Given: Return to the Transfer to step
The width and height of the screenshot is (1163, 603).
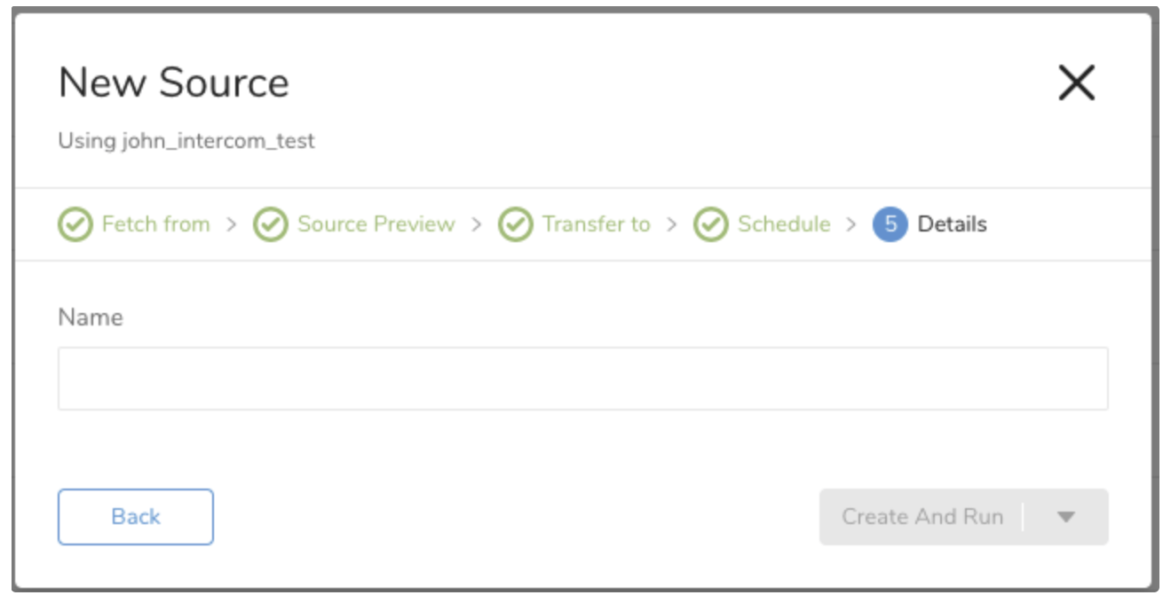Looking at the screenshot, I should coord(596,224).
